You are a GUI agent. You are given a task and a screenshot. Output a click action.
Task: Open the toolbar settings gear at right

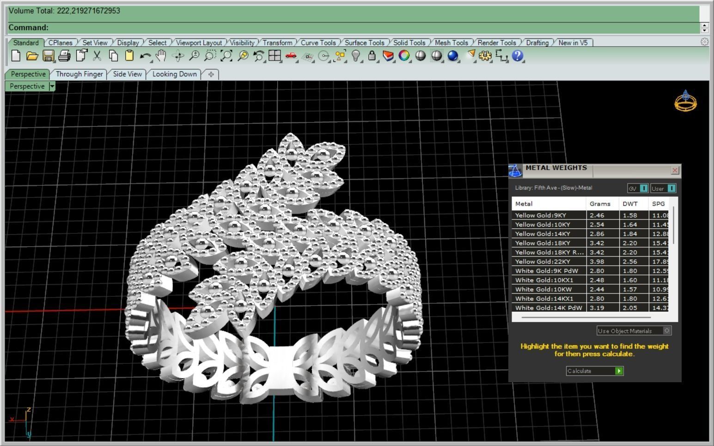tap(704, 42)
